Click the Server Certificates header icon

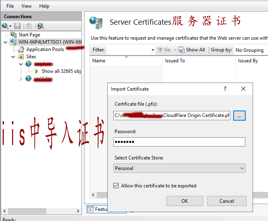[x=96, y=22]
